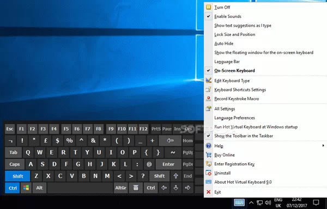The height and width of the screenshot is (209, 327).
Task: Enable Show the floating window option
Action: tap(265, 52)
